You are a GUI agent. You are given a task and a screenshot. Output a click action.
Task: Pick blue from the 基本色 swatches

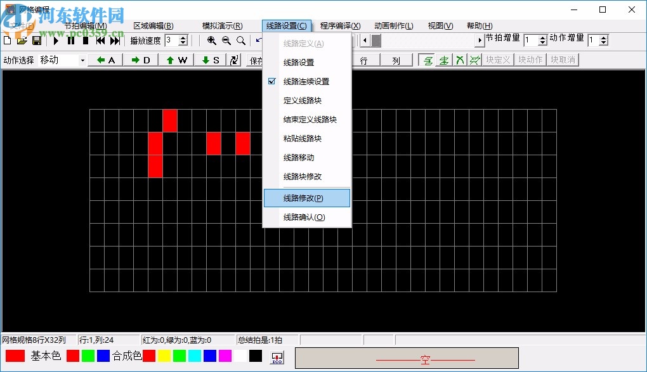click(x=103, y=356)
